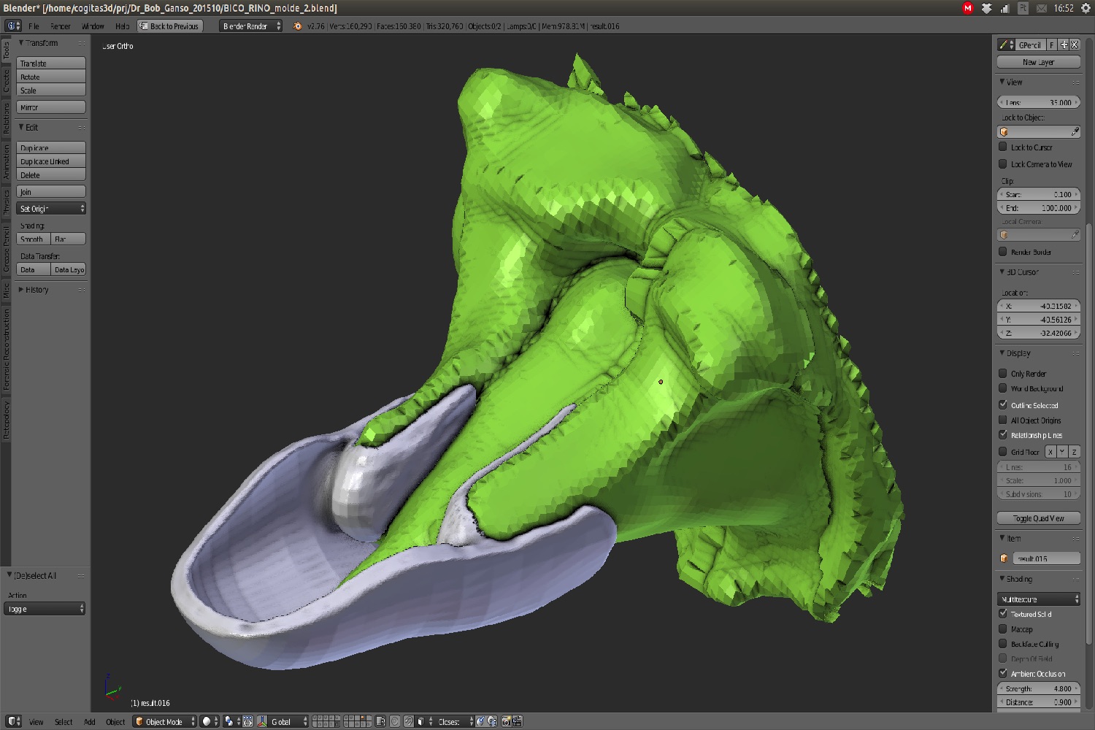Open the snap element type selector
Image resolution: width=1095 pixels, height=730 pixels.
point(423,721)
